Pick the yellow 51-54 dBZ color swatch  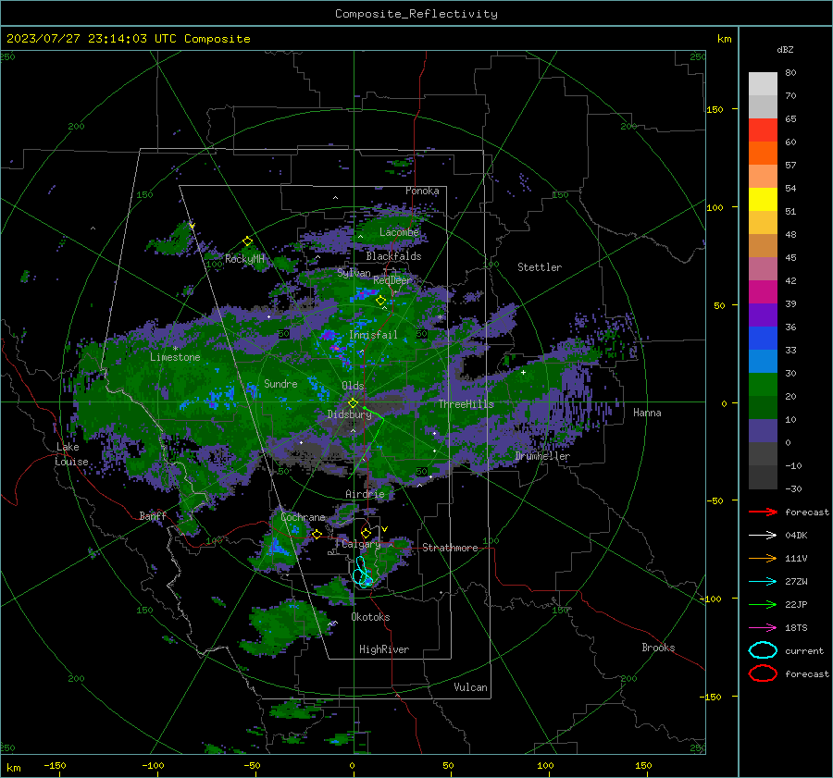[763, 199]
